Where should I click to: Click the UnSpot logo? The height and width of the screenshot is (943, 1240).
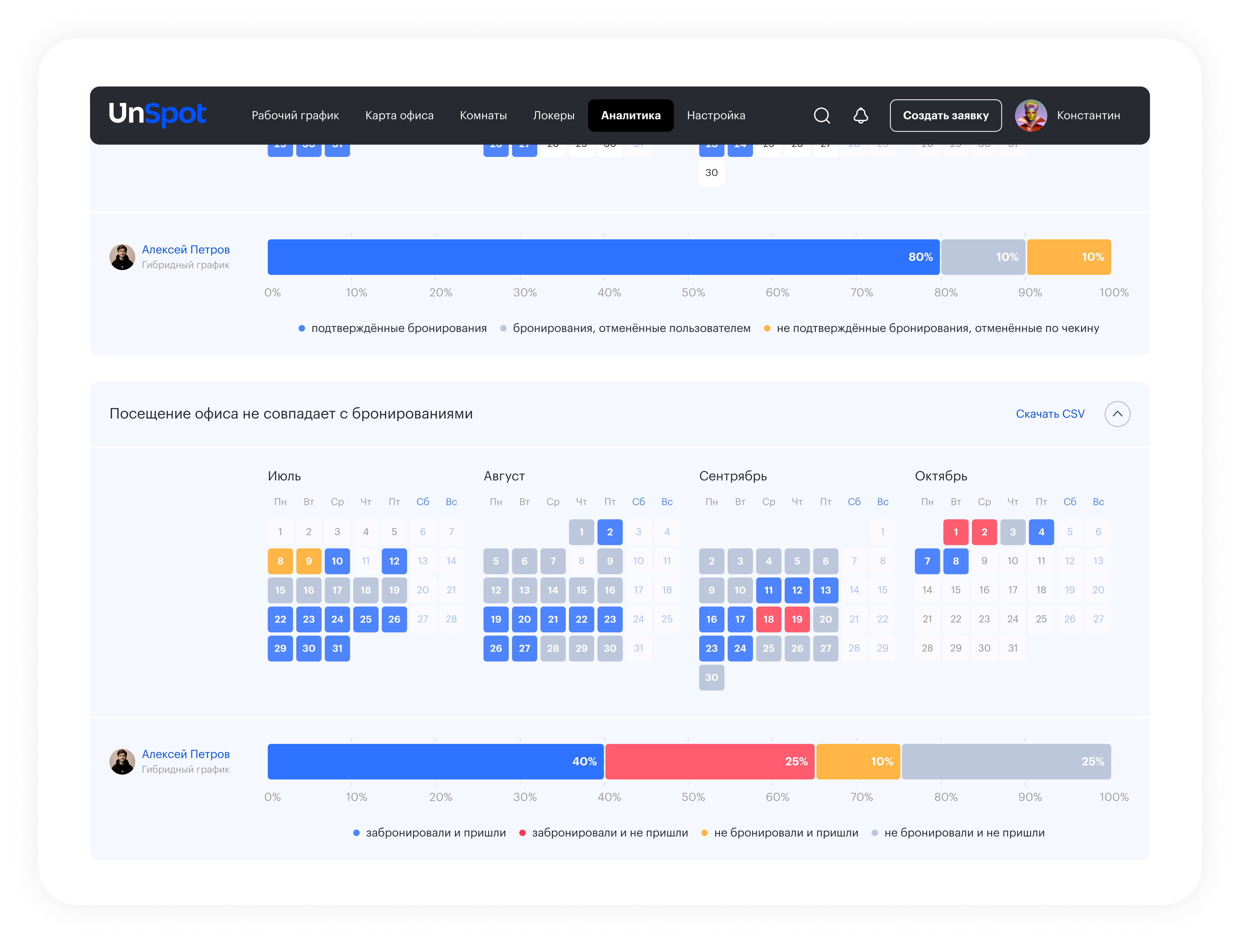pyautogui.click(x=158, y=114)
